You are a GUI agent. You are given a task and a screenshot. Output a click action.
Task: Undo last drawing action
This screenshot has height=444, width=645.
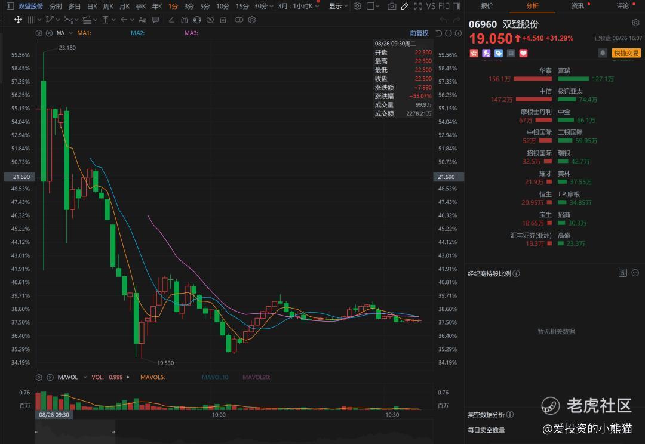pos(443,20)
